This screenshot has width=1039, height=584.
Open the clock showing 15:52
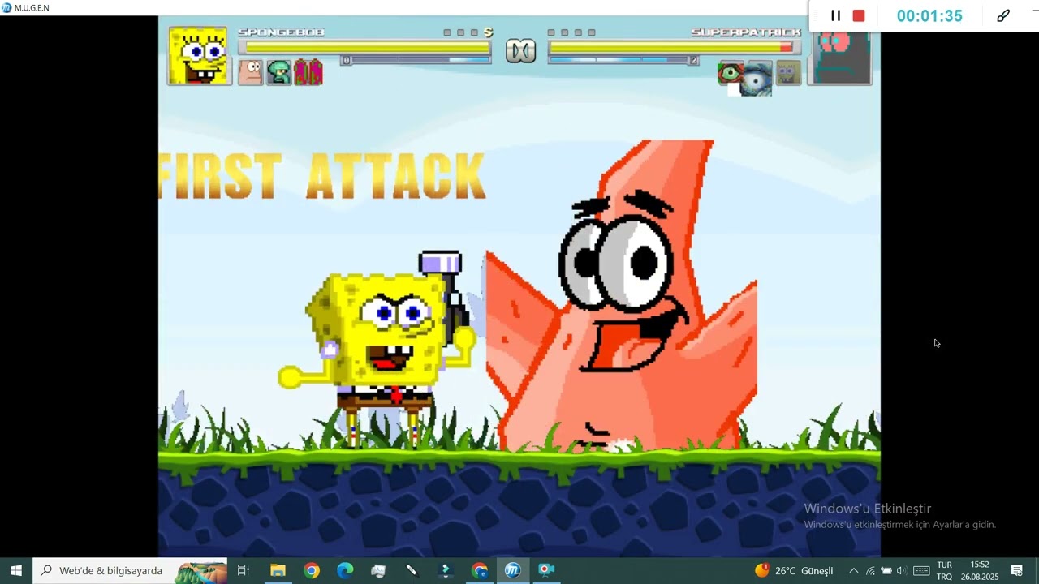[x=979, y=570]
